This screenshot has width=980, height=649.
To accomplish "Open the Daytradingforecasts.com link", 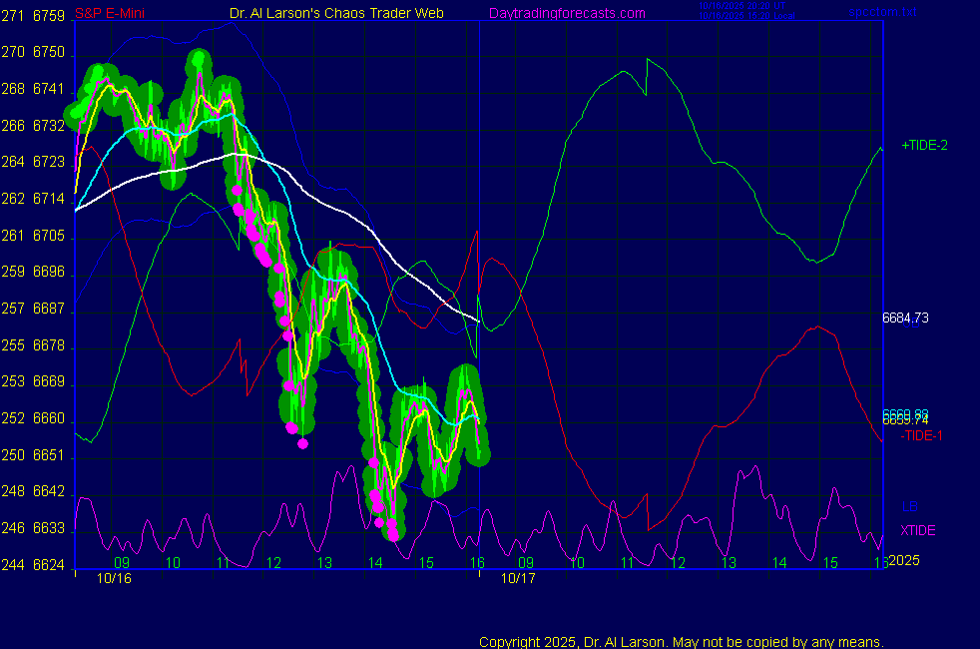I will tap(567, 13).
